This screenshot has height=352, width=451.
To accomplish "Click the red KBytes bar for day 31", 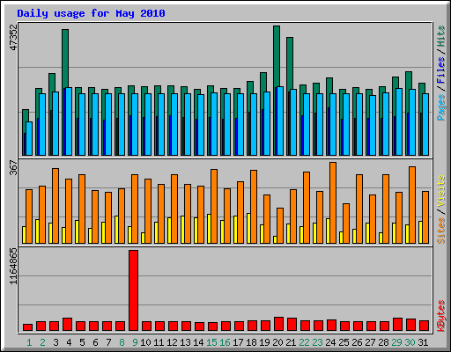I will [x=424, y=326].
